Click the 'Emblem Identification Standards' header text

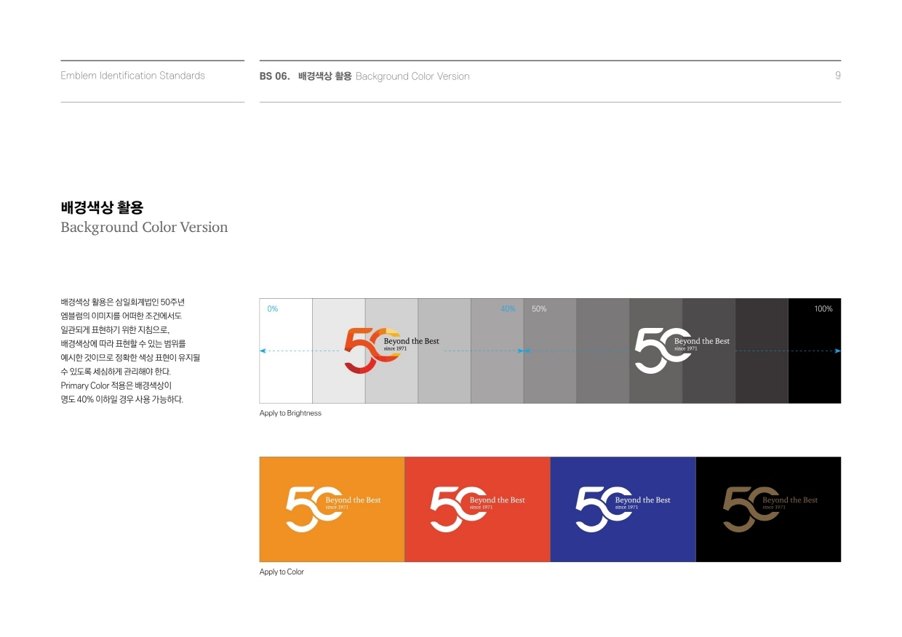132,76
